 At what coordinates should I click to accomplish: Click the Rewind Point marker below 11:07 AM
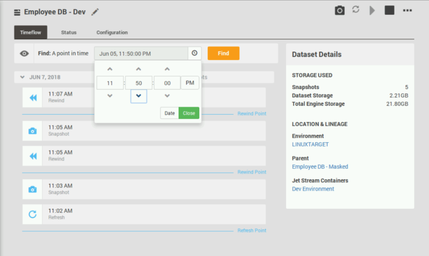251,113
